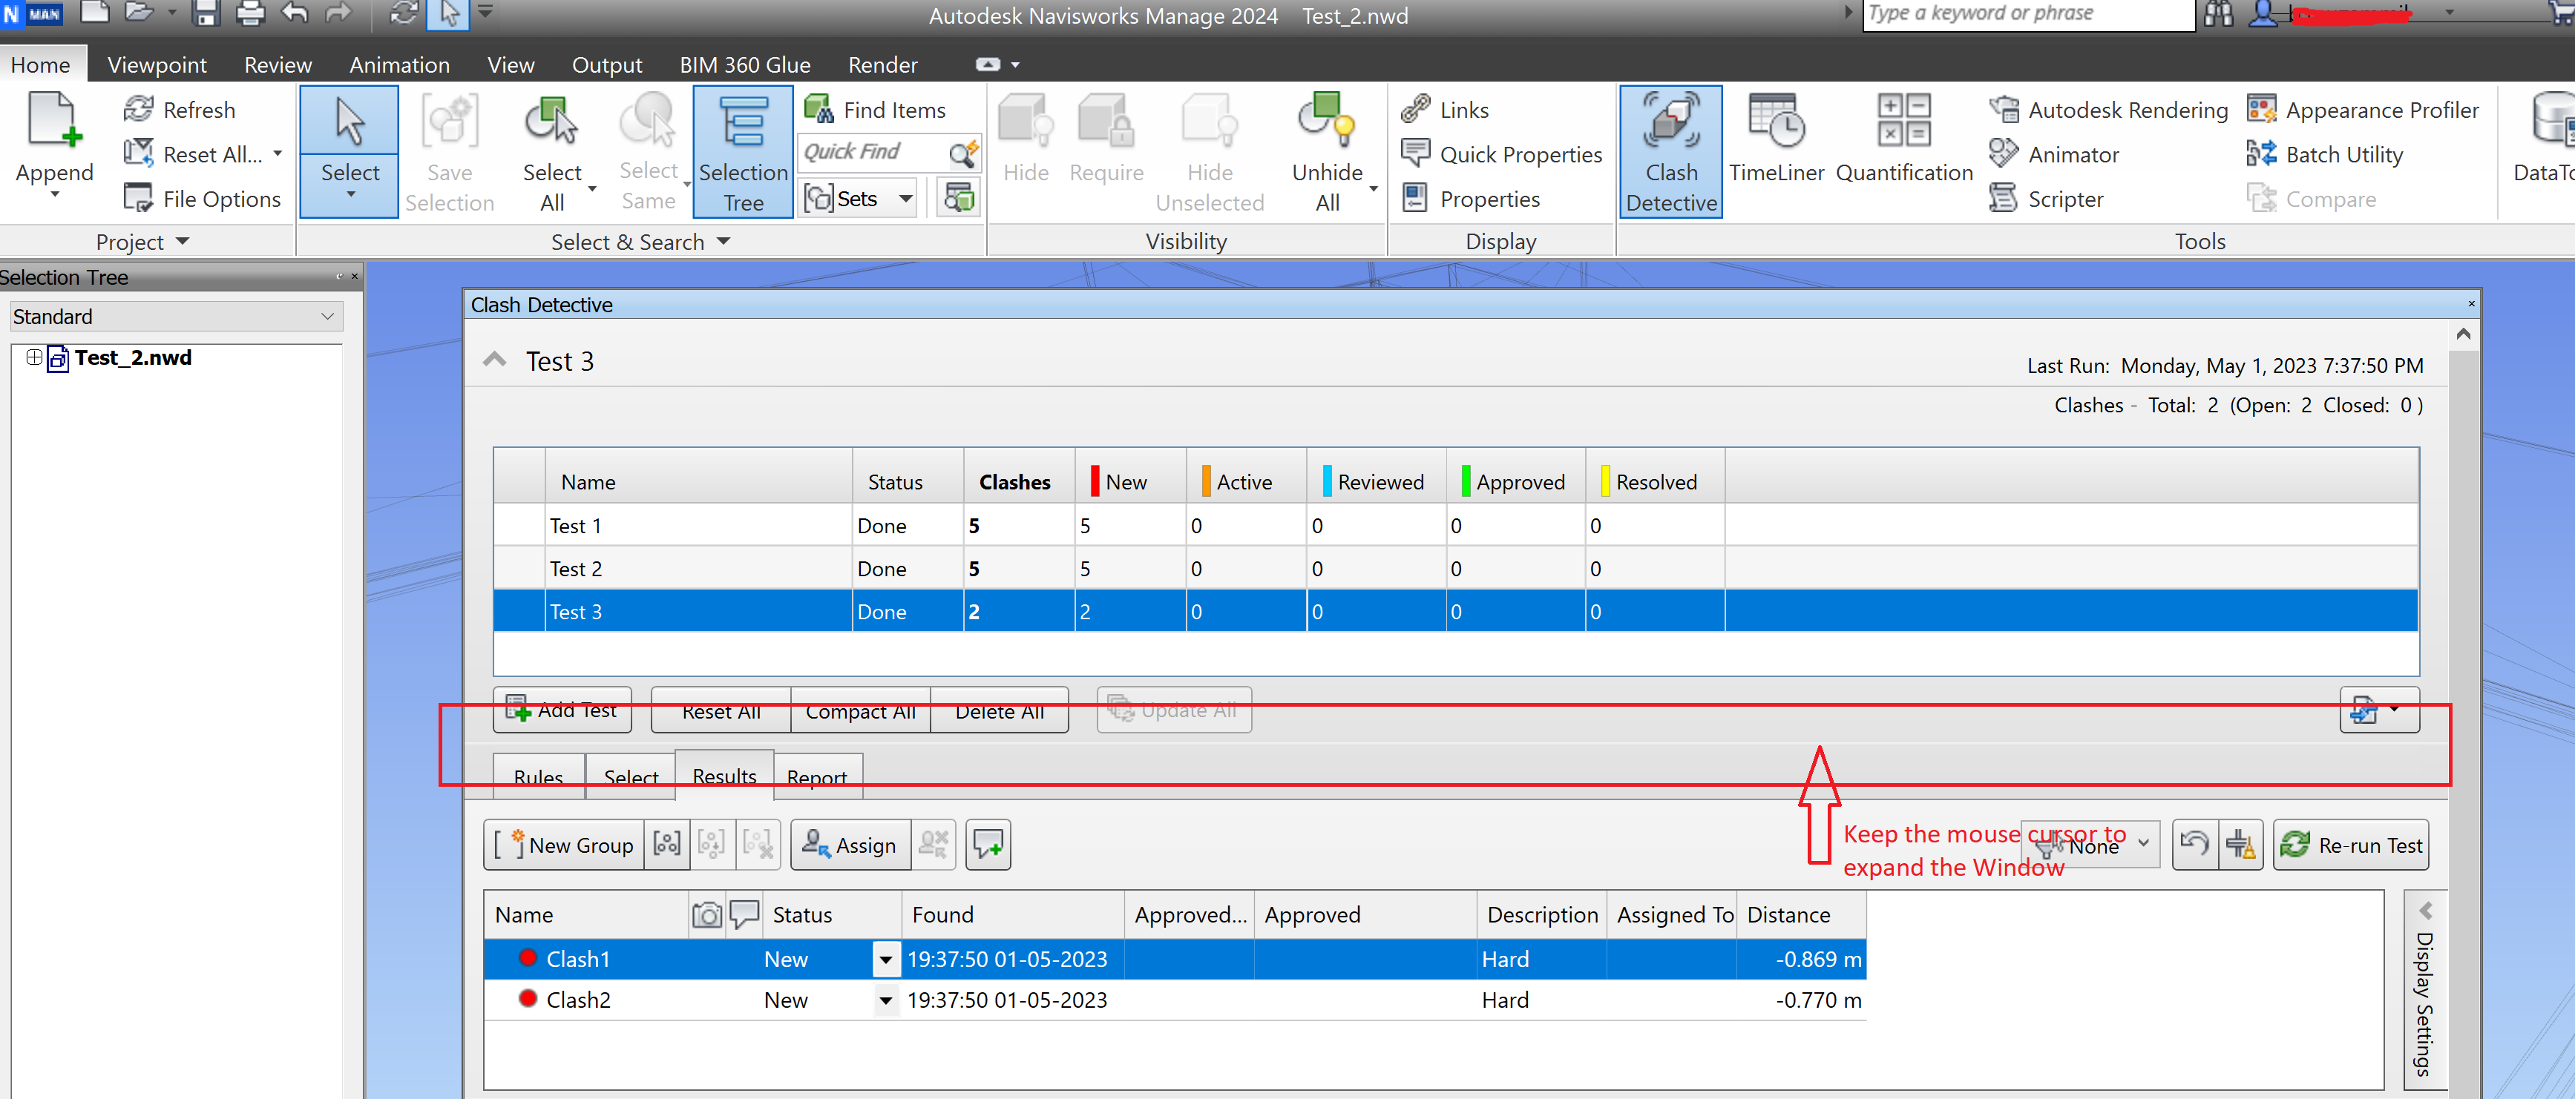Click the Refresh project icon
The height and width of the screenshot is (1099, 2575).
(x=138, y=109)
